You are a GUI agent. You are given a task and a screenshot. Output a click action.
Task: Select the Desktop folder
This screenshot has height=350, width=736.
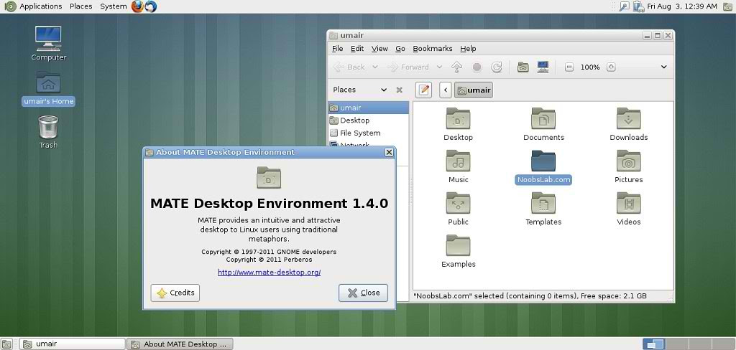458,124
